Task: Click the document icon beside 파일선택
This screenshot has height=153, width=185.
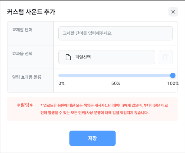Action: (68, 57)
